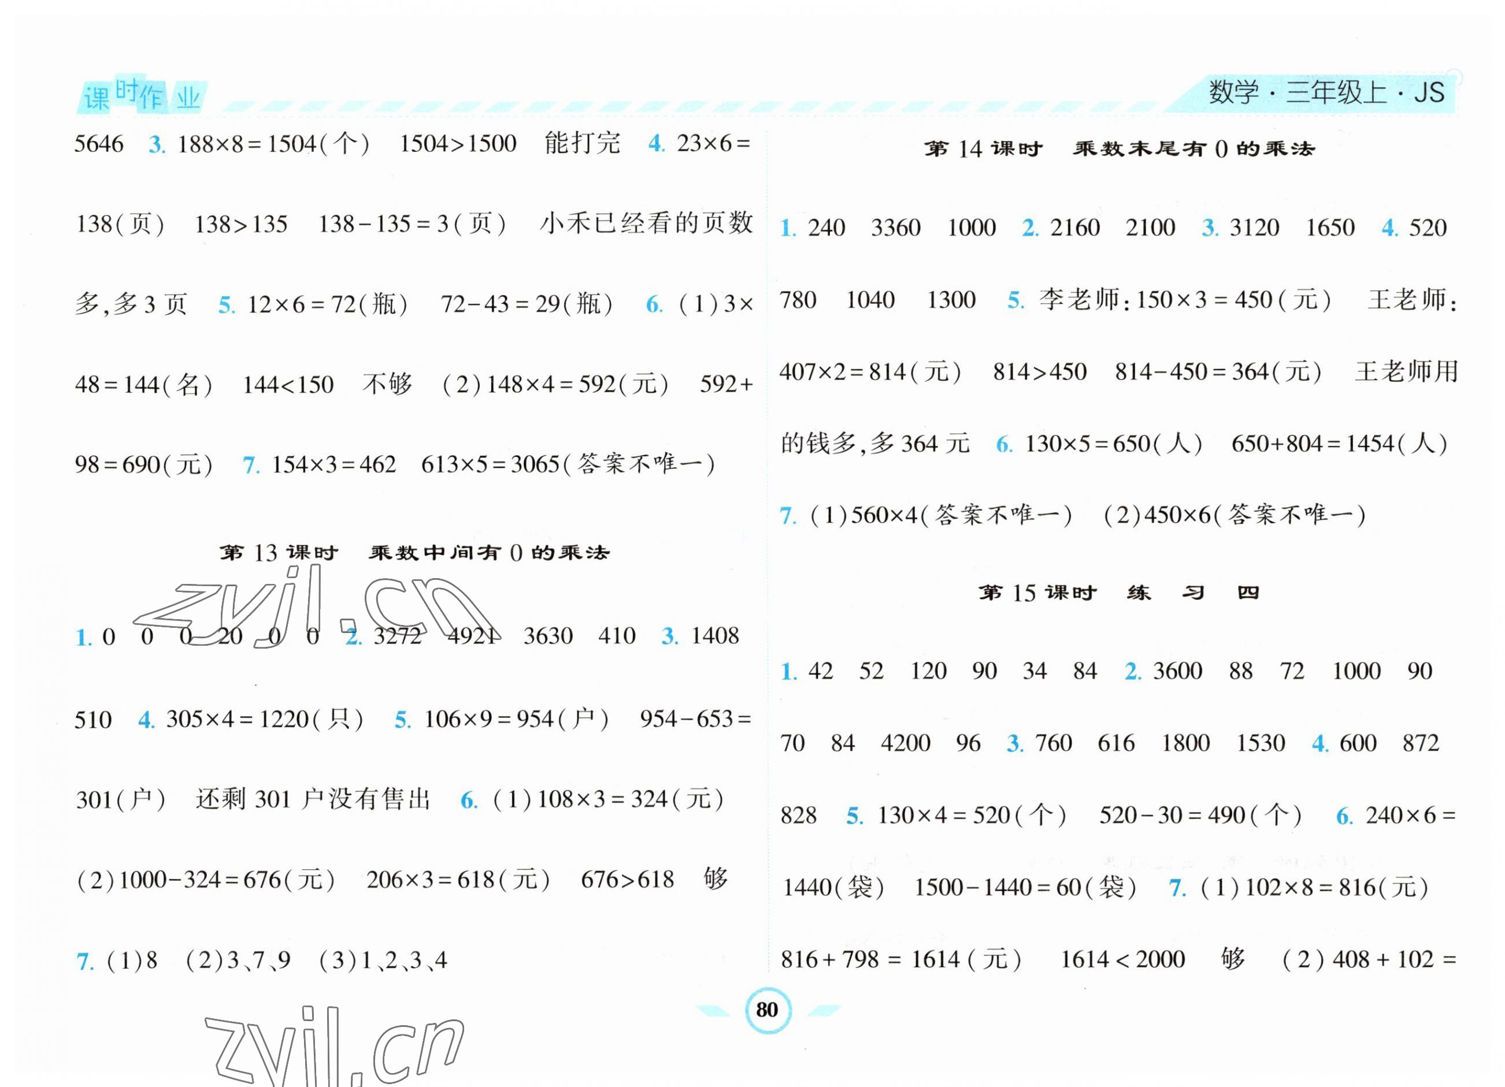Click the text '(1)560×4(答案不唯一)'

pos(941,515)
